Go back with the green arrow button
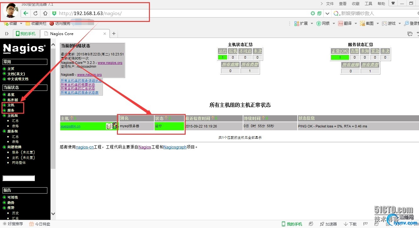The image size is (419, 228). click(26, 13)
